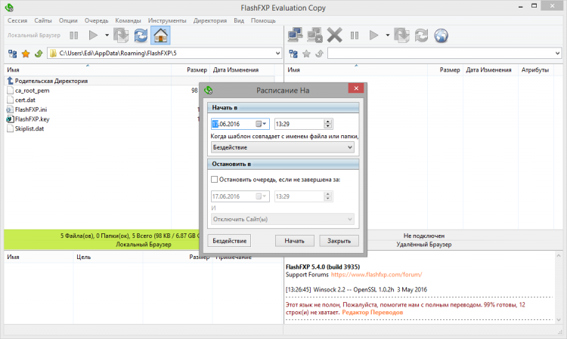This screenshot has width=567, height=339.
Task: Open the Инструменты menu
Action: [167, 20]
